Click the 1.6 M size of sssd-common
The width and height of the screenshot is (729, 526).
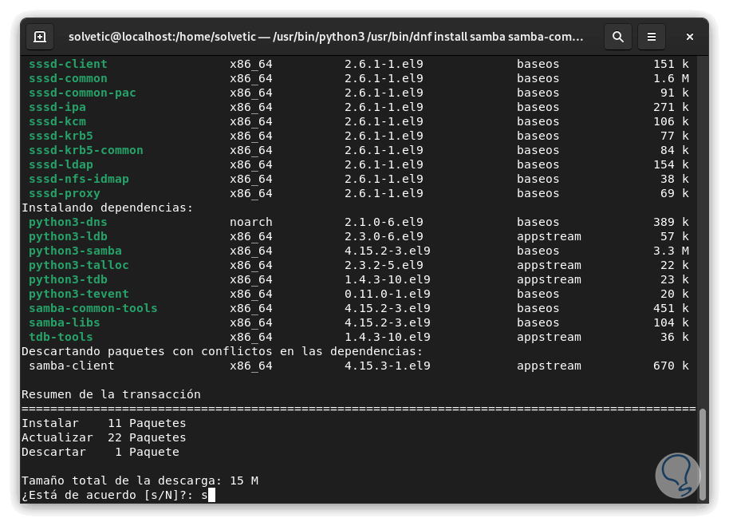pyautogui.click(x=671, y=78)
